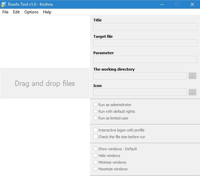200x176 pixels.
Task: Select the Run with default rights radio button
Action: pos(95,111)
